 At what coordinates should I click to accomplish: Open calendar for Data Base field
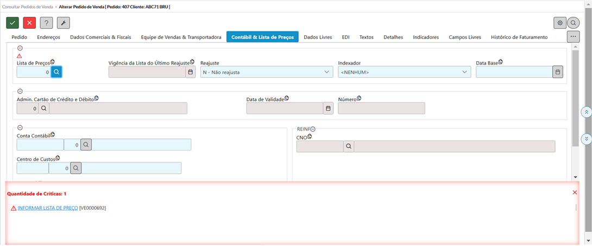pos(557,72)
